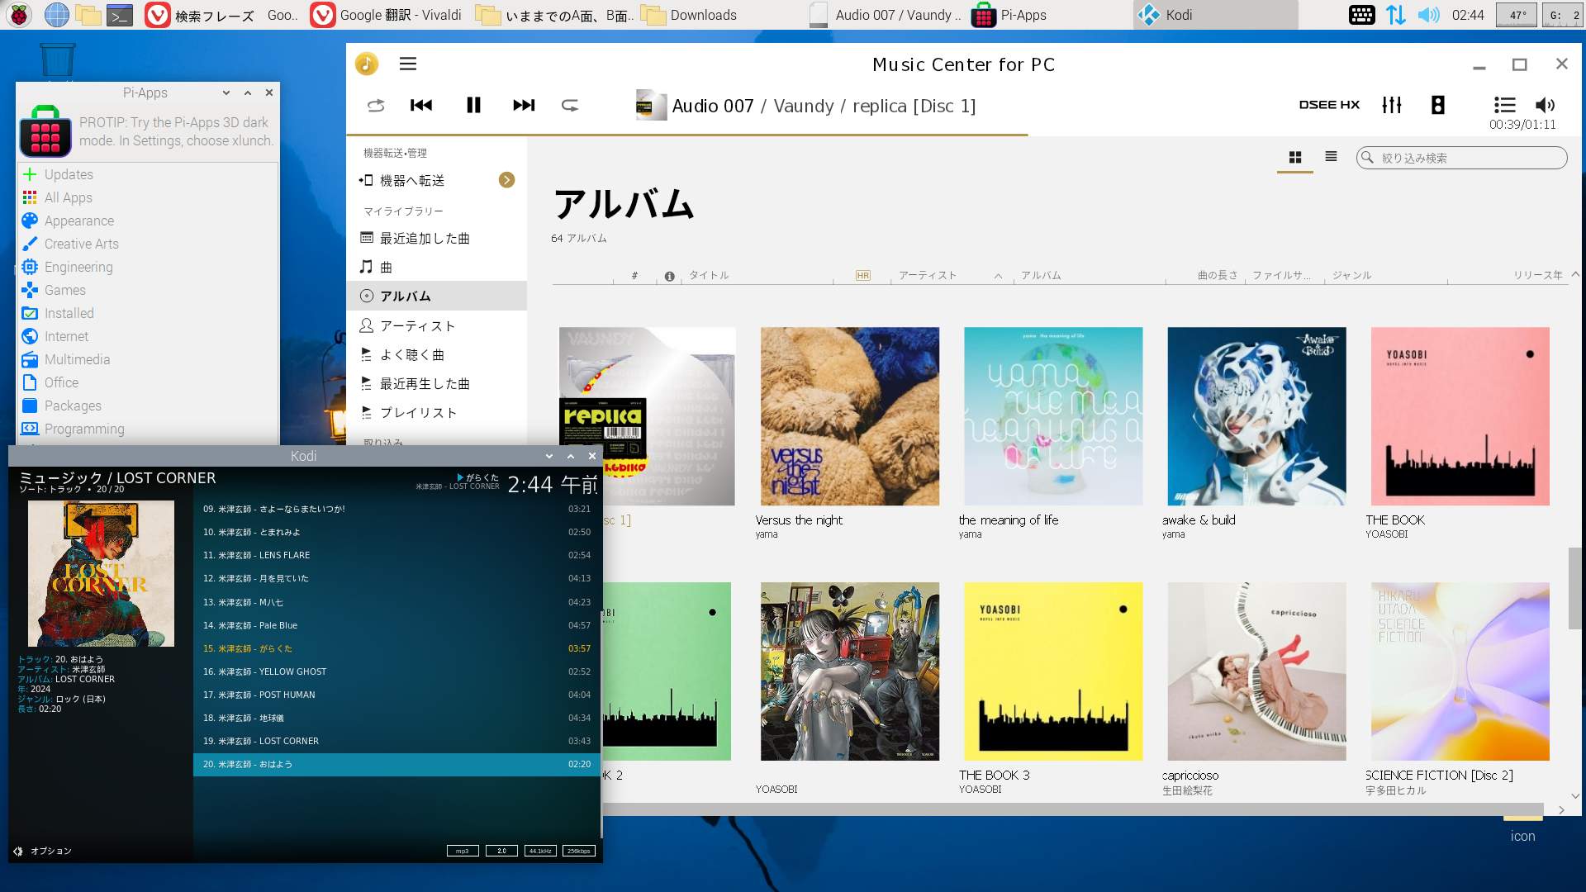Open All Apps category in Pi-Apps
Image resolution: width=1586 pixels, height=892 pixels.
pos(147,197)
